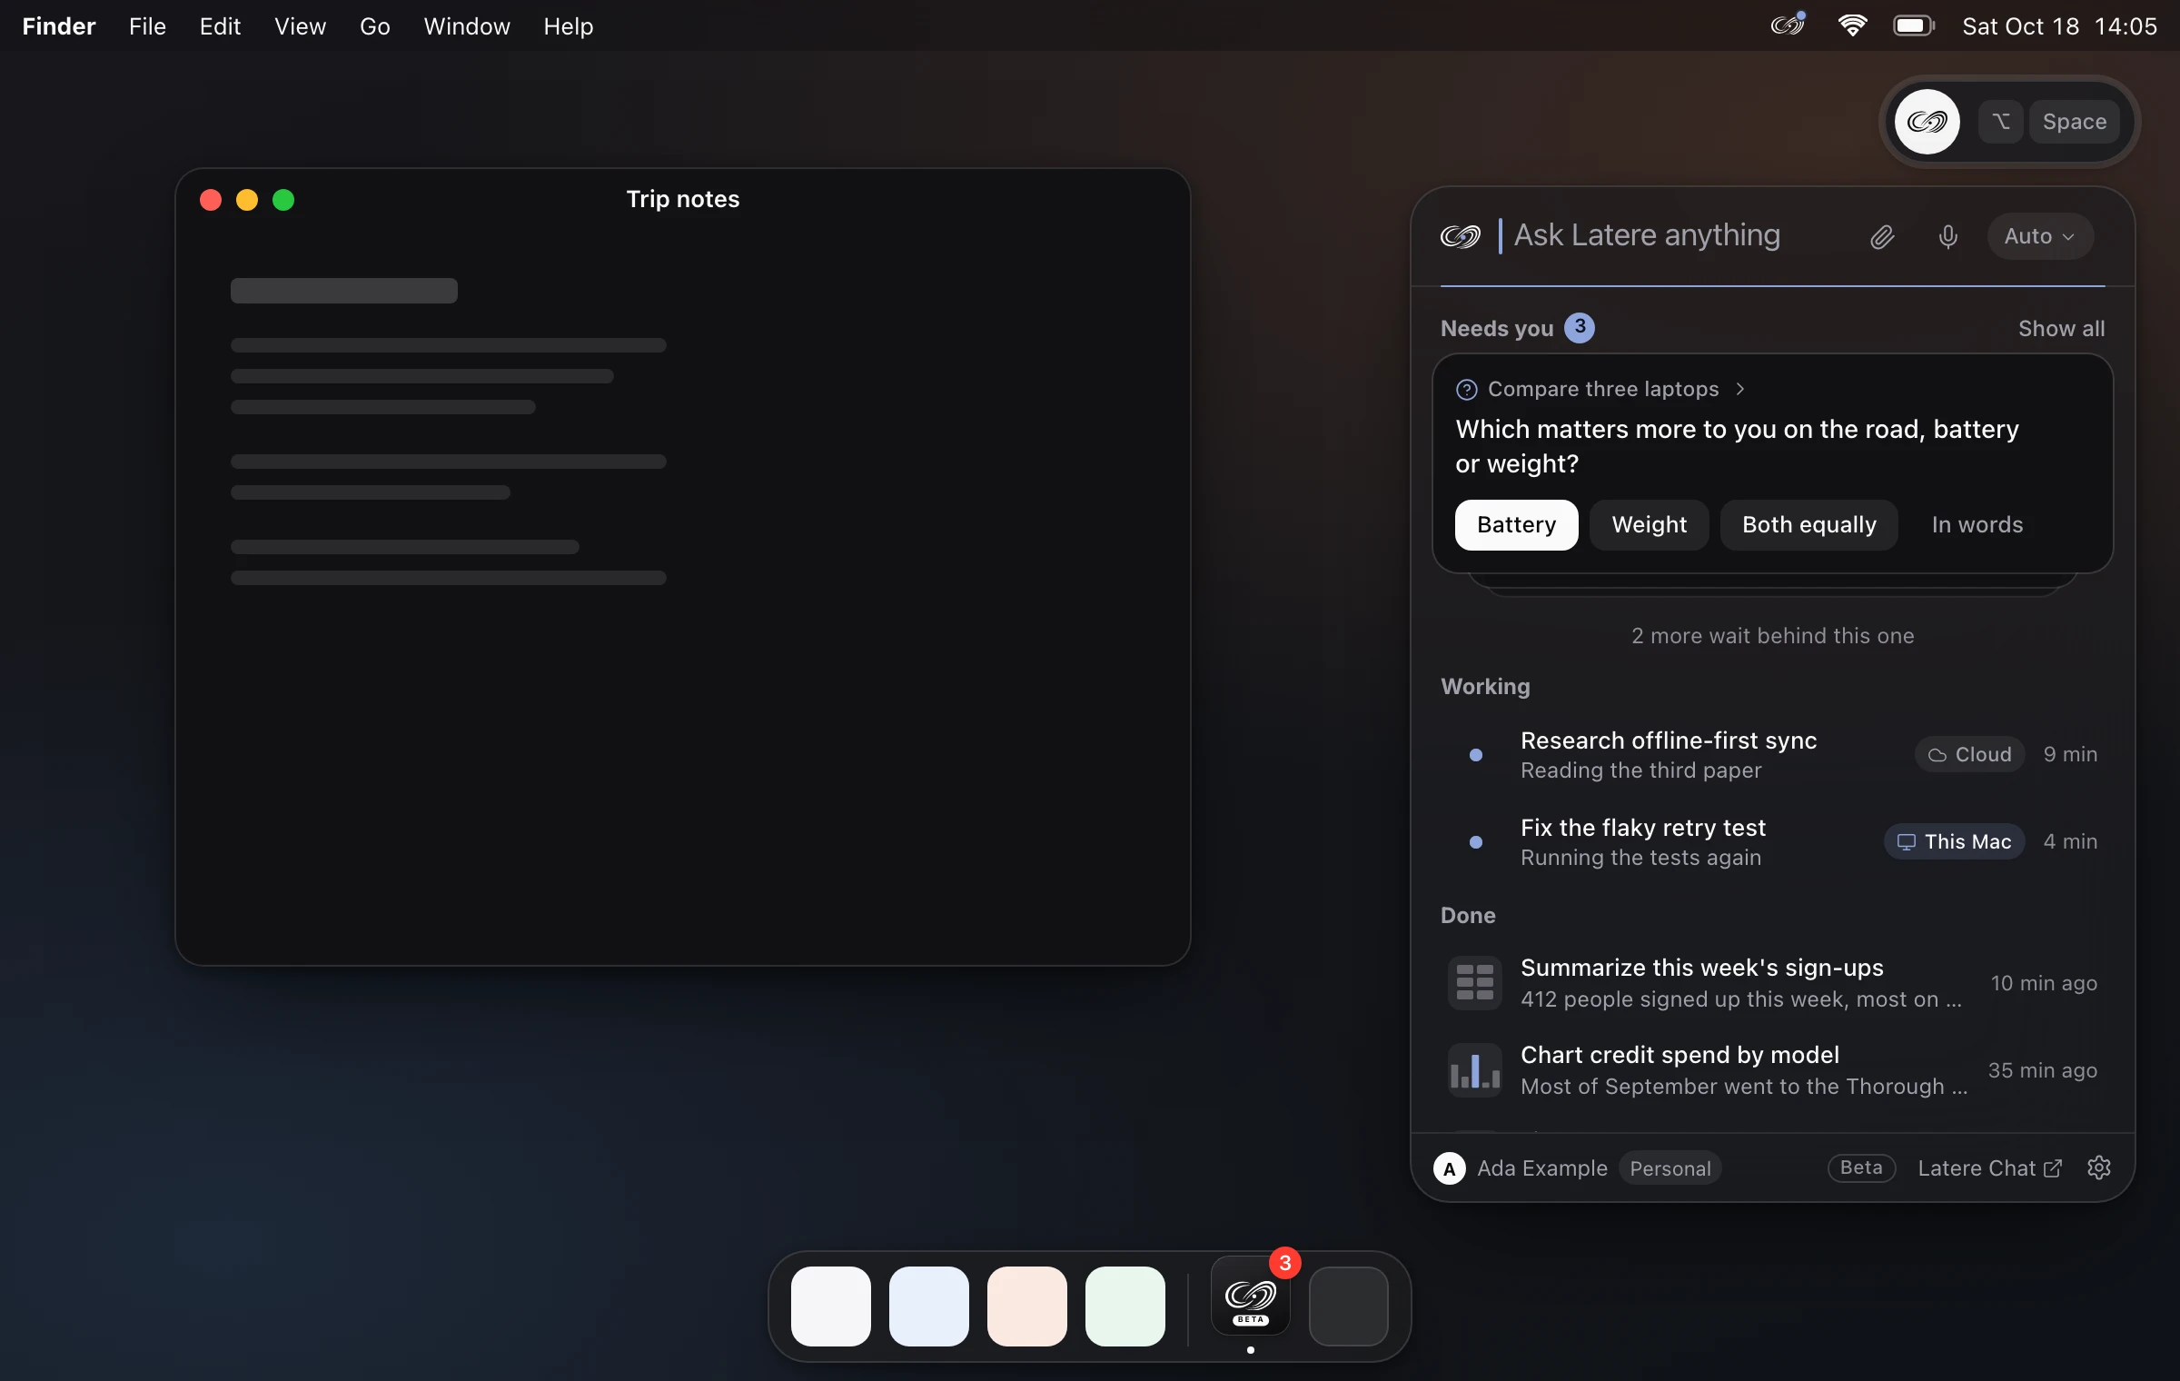The width and height of the screenshot is (2180, 1381).
Task: Click status dot of Research offline-first sync
Action: [1476, 755]
